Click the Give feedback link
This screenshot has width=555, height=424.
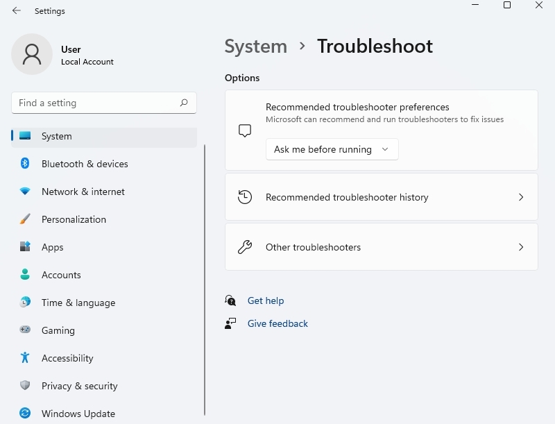277,323
